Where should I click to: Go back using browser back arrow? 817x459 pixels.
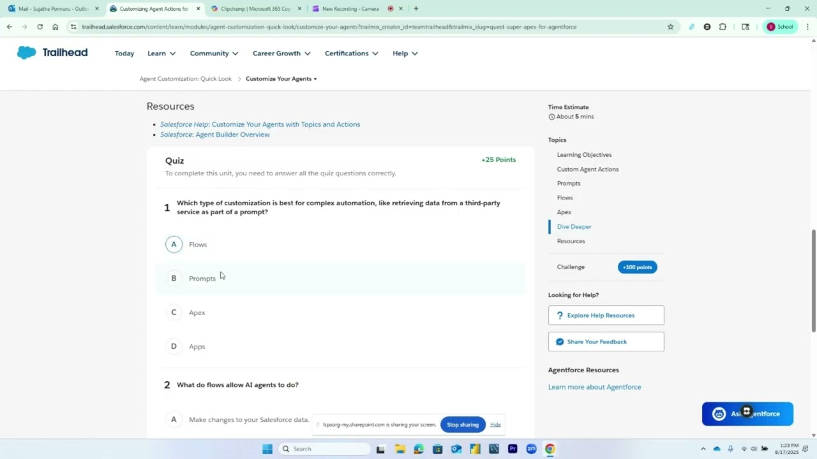9,27
